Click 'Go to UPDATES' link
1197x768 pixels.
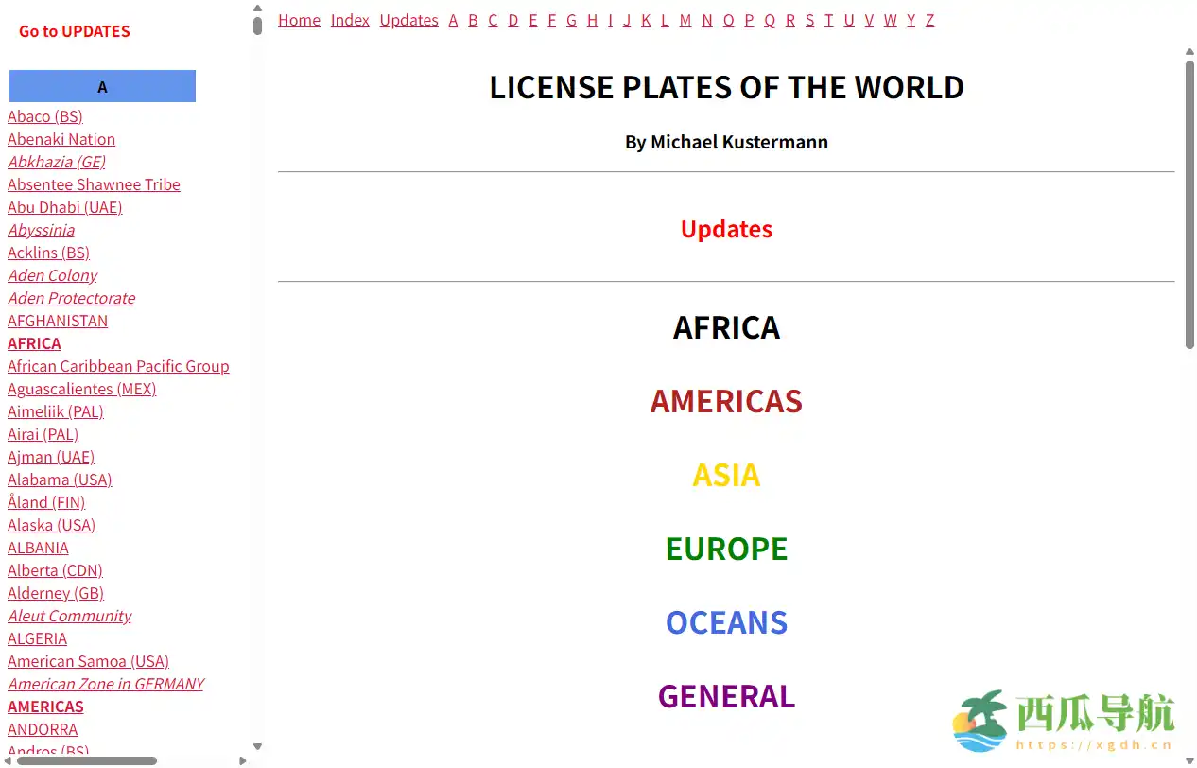74,31
